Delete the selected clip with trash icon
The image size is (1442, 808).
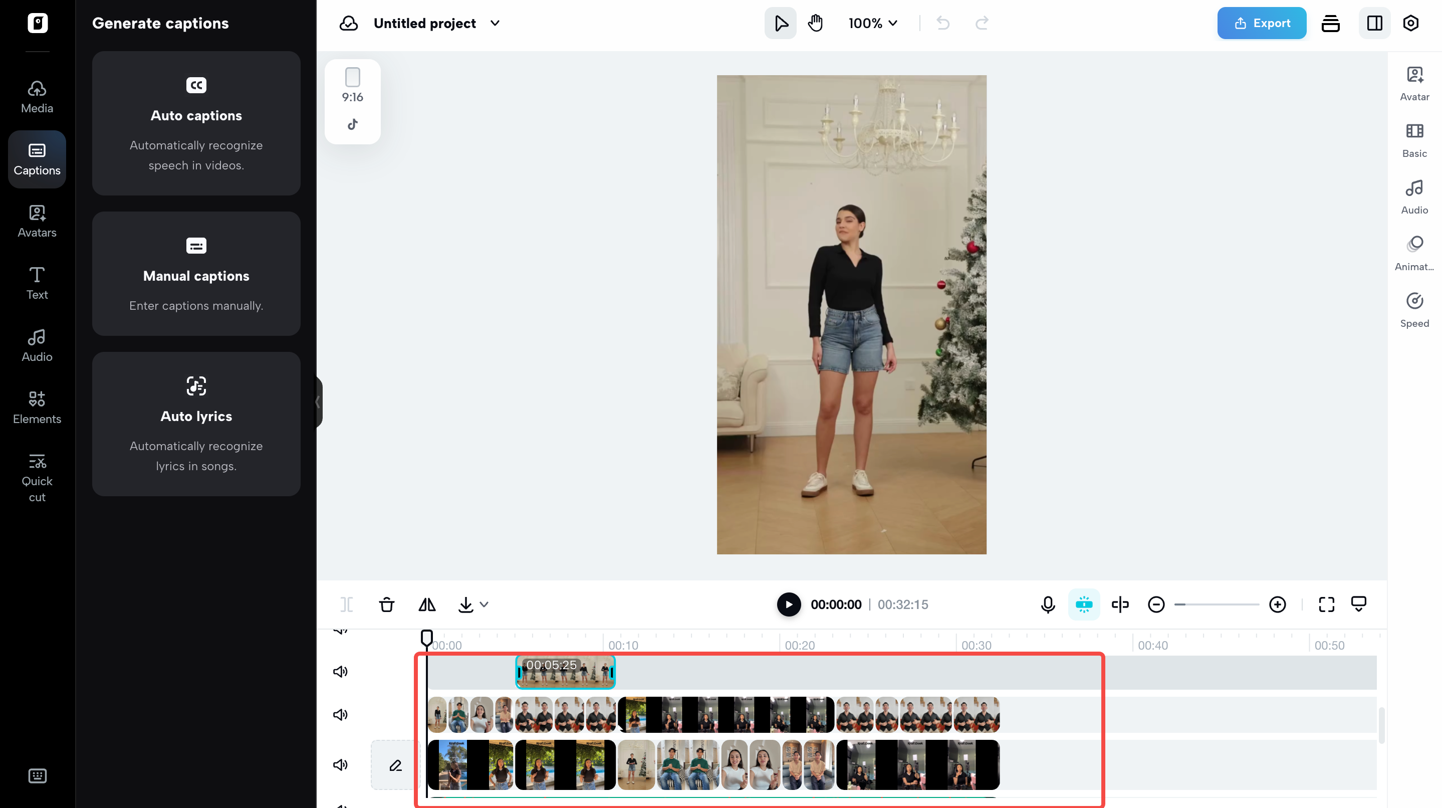[386, 604]
